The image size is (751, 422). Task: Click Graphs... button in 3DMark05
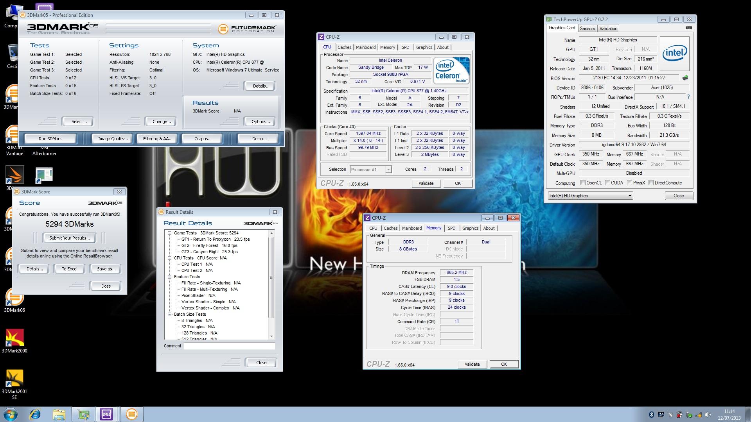203,139
